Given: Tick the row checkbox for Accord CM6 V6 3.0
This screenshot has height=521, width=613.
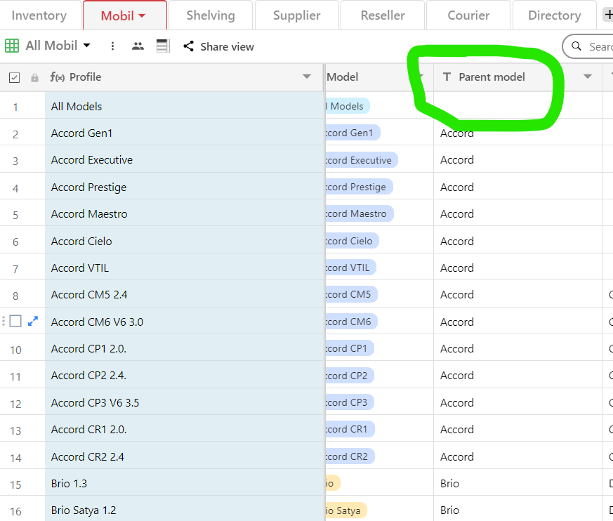Looking at the screenshot, I should (x=15, y=322).
